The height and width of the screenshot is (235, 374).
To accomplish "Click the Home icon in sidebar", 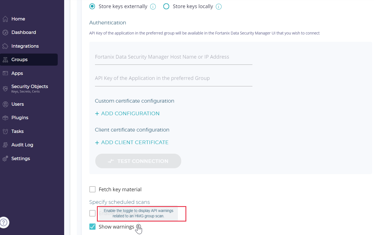I will click(x=5, y=19).
